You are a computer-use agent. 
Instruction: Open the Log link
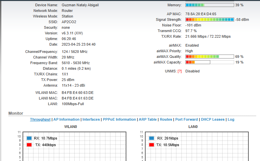[231, 119]
